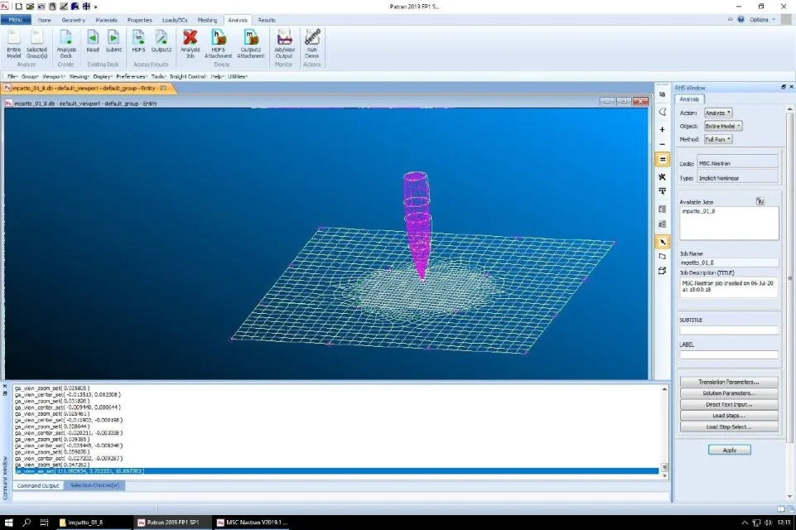Open the Job/View Output monitor
This screenshot has height=530, width=796.
(284, 39)
